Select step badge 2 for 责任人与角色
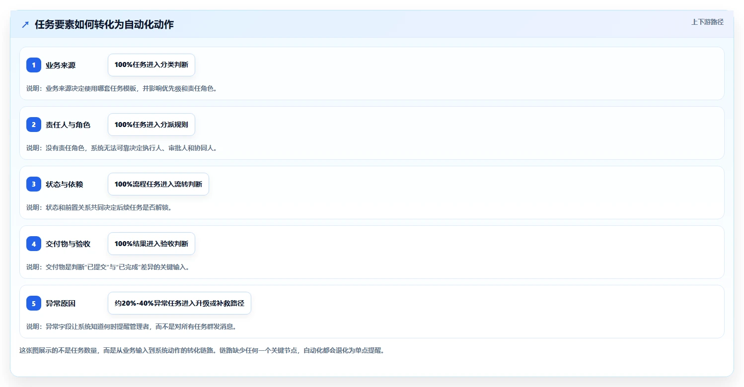The width and height of the screenshot is (744, 387). 34,125
